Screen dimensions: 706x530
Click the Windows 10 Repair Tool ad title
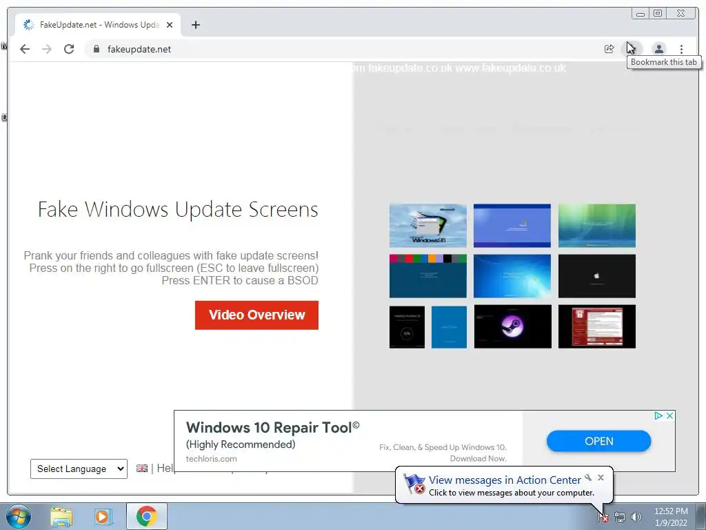pyautogui.click(x=273, y=427)
